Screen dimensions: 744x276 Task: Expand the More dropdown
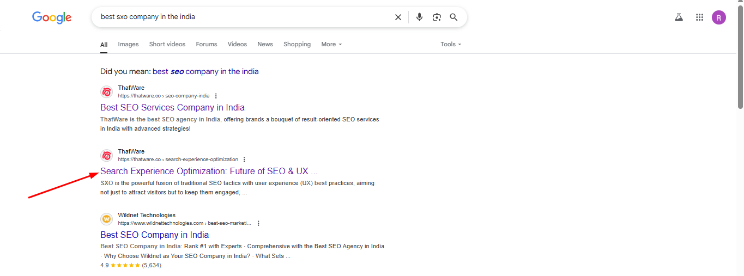331,44
